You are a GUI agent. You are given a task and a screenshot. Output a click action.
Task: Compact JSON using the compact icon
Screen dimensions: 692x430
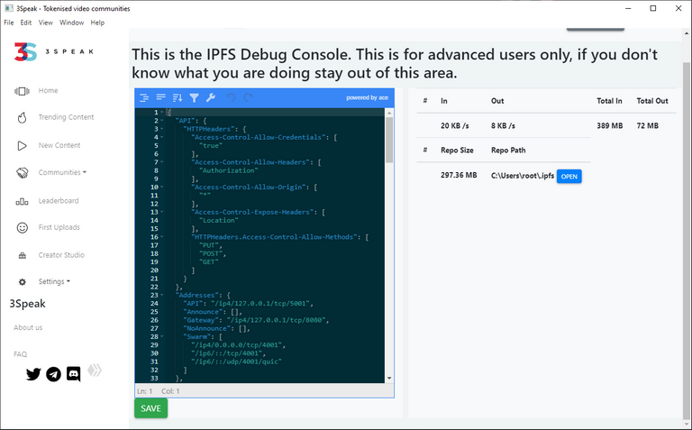pyautogui.click(x=161, y=97)
